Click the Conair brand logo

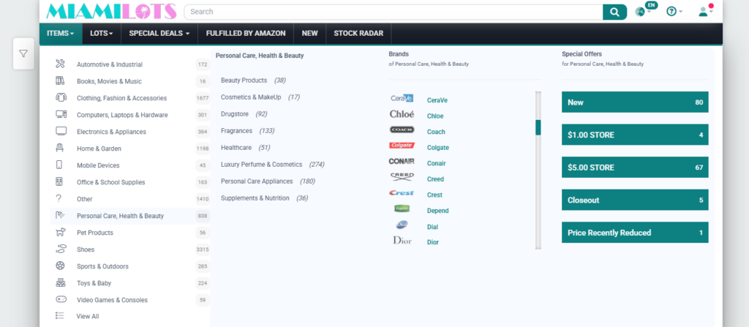pos(402,161)
